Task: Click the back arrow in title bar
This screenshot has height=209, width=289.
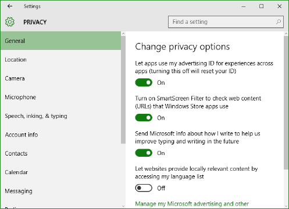Action: click(x=10, y=6)
